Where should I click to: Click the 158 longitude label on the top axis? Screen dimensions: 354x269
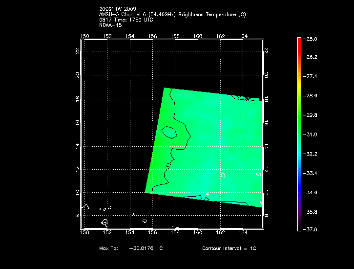click(175, 36)
